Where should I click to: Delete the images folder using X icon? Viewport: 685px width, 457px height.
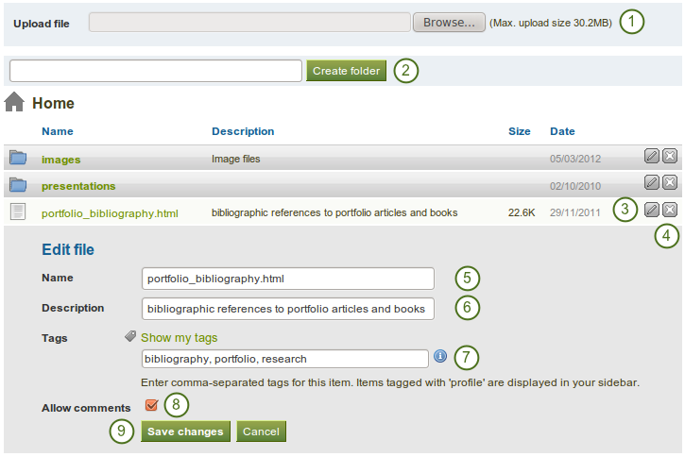click(x=669, y=157)
